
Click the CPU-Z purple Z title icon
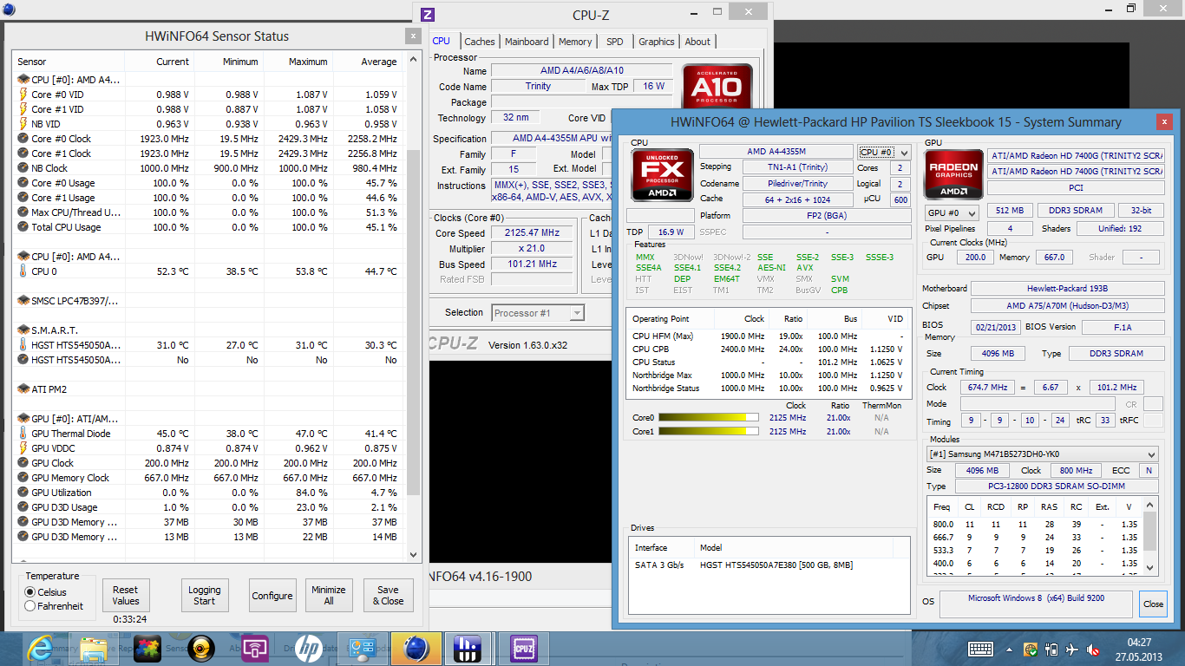pyautogui.click(x=427, y=15)
